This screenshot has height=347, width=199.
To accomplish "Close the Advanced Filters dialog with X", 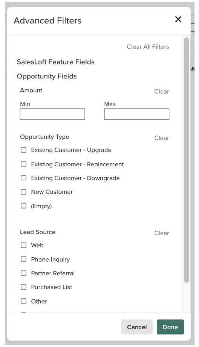I will (x=178, y=19).
